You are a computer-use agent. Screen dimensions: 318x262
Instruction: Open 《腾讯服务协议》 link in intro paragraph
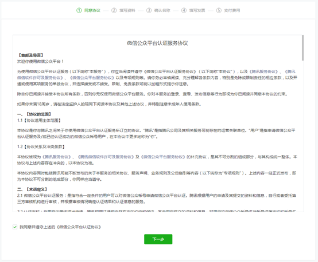pyautogui.click(x=263, y=72)
